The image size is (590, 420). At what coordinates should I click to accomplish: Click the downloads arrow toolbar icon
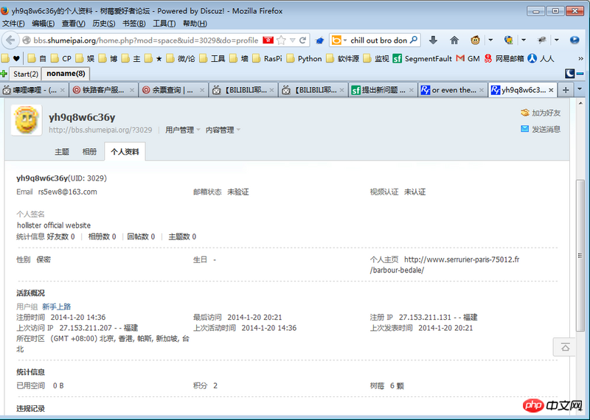[x=433, y=40]
